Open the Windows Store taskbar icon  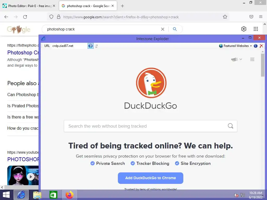pos(53,195)
